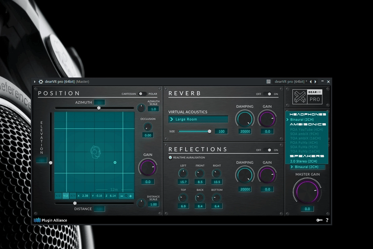Click the Reflections Gain knob
The image size is (373, 249).
pos(267,175)
